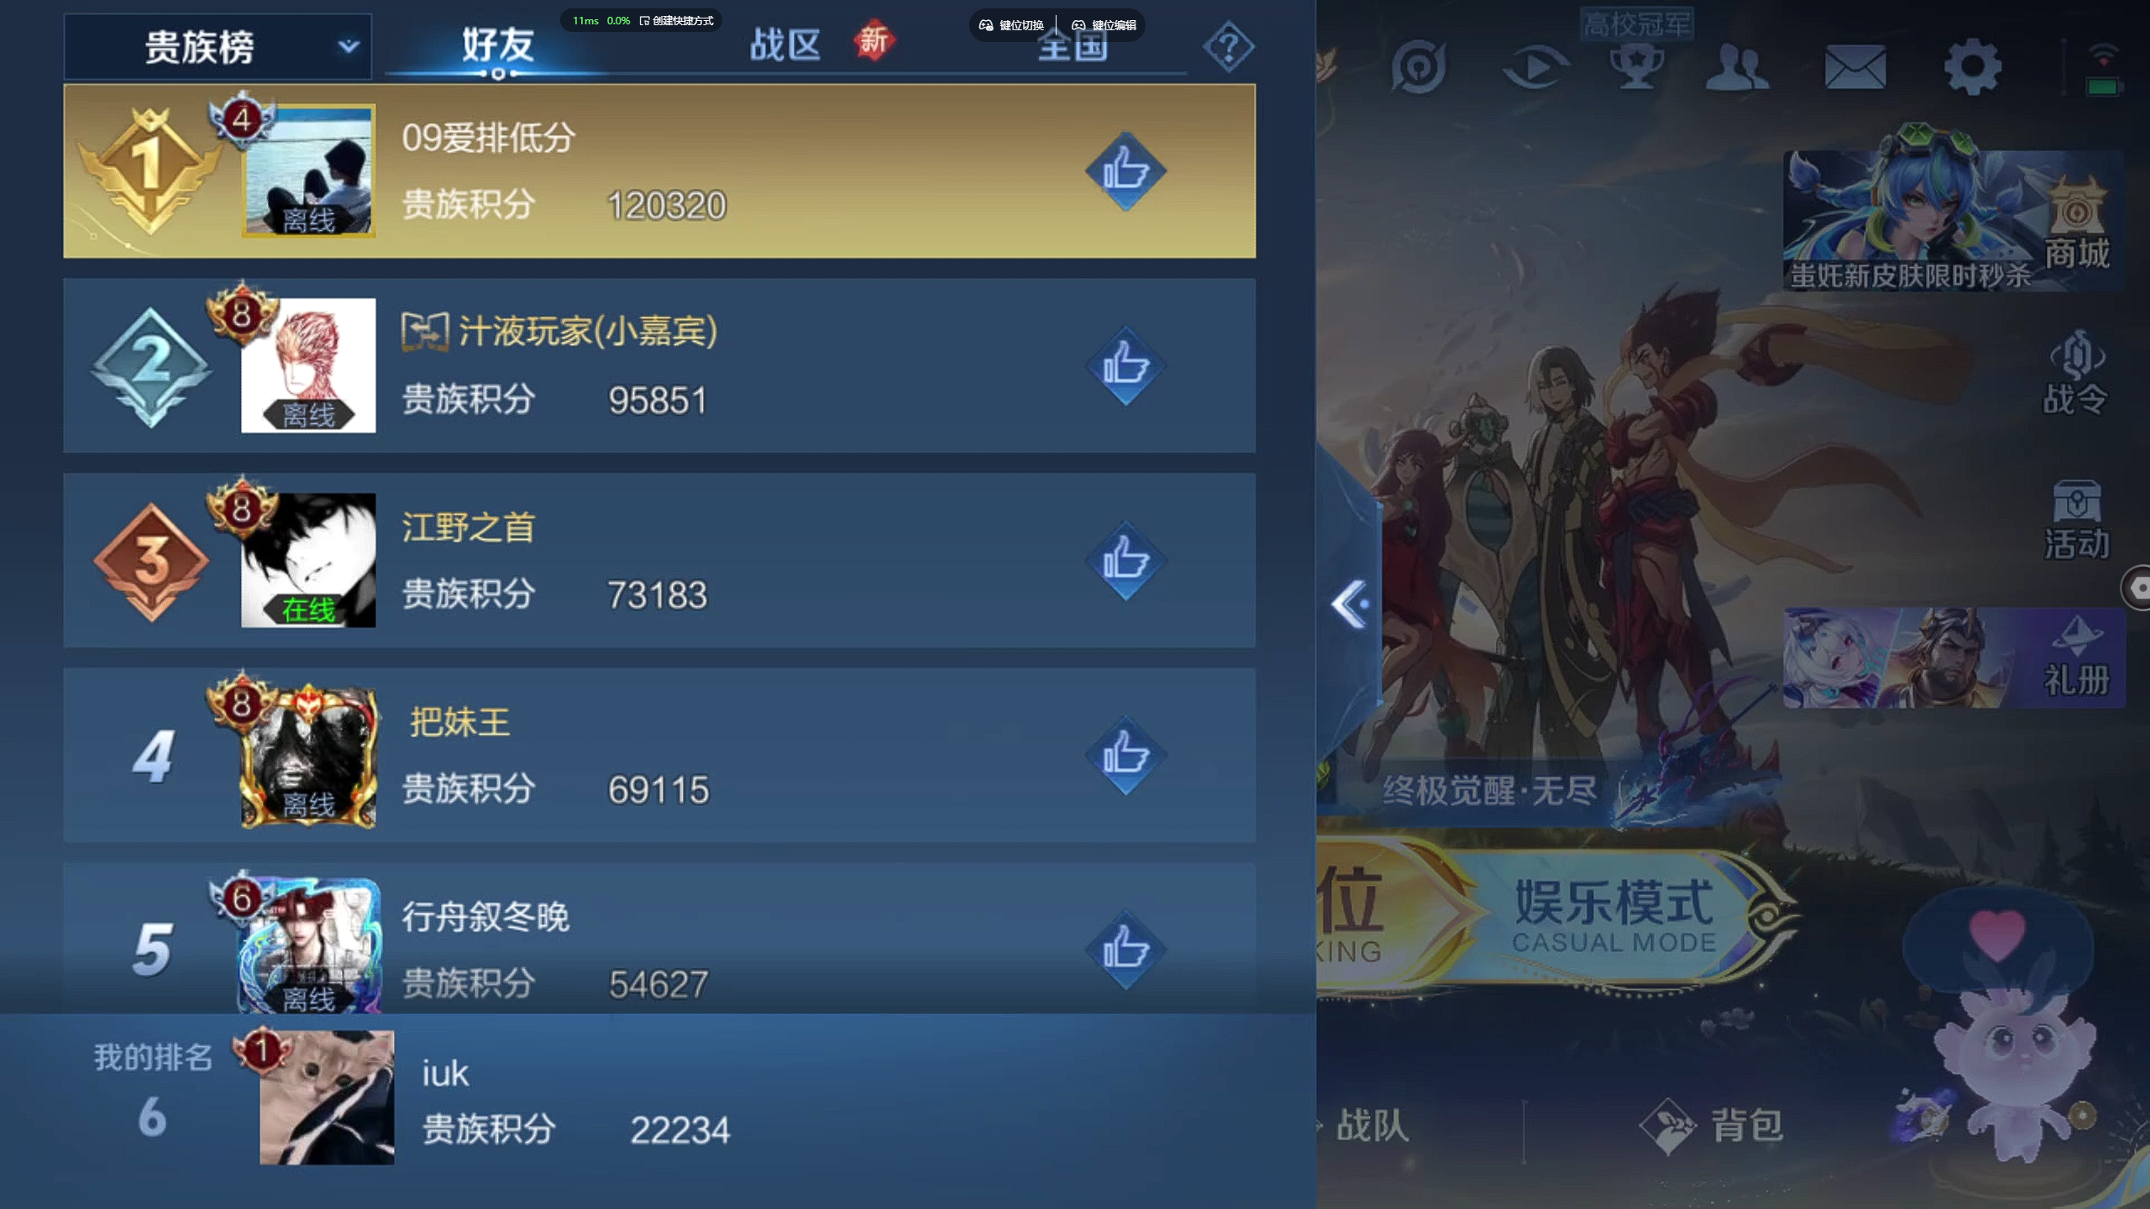This screenshot has height=1209, width=2150.
Task: Open the trophy achievements icon
Action: click(x=1637, y=67)
